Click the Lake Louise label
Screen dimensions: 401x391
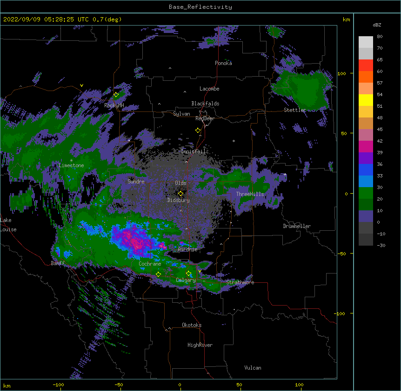8,225
